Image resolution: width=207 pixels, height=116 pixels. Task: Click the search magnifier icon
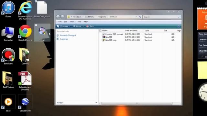point(179,17)
